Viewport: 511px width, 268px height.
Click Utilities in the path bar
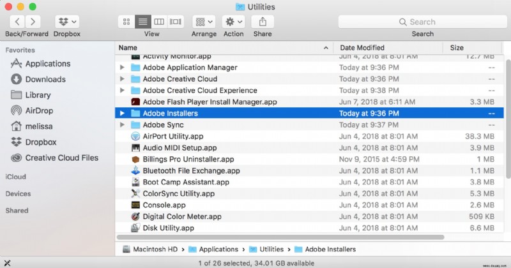pos(266,249)
